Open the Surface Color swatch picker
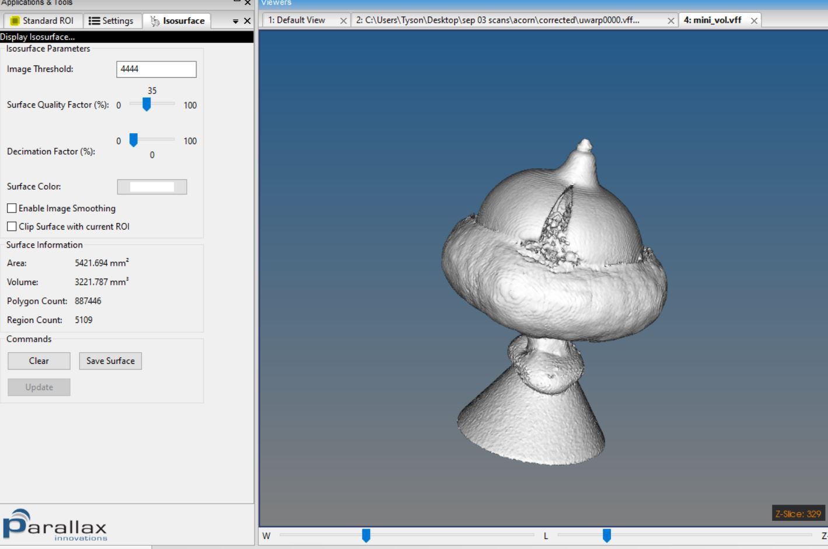 point(152,187)
